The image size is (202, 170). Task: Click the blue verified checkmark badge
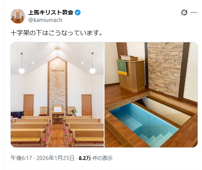pyautogui.click(x=78, y=13)
